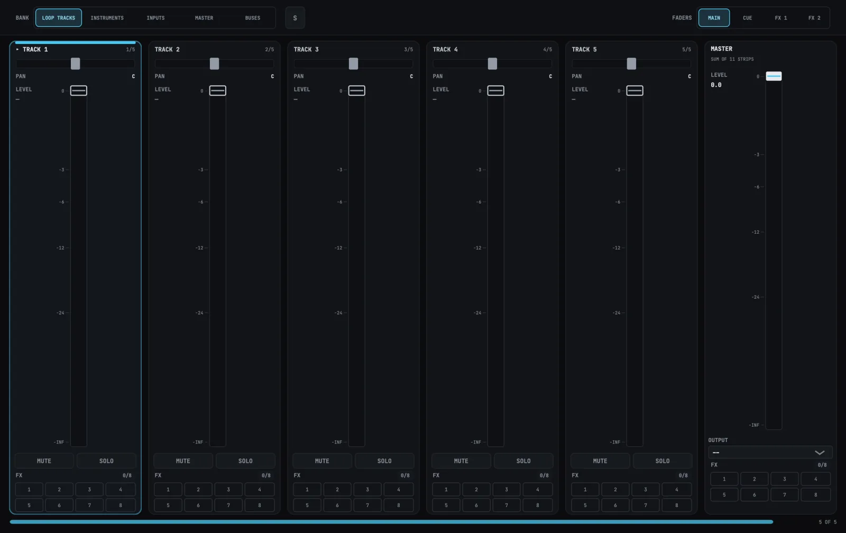The width and height of the screenshot is (846, 533).
Task: Solo Track 3
Action: (384, 461)
